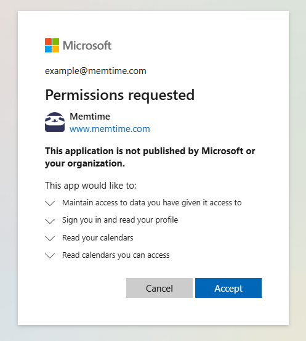Click the Accept button
The height and width of the screenshot is (341, 306).
click(x=228, y=288)
